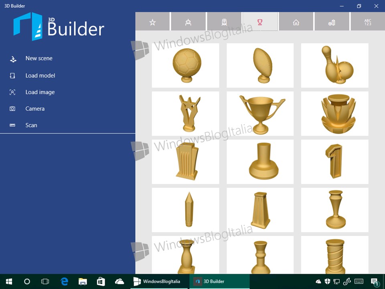The image size is (385, 289).
Task: Select the American football trophy model
Action: click(x=260, y=65)
